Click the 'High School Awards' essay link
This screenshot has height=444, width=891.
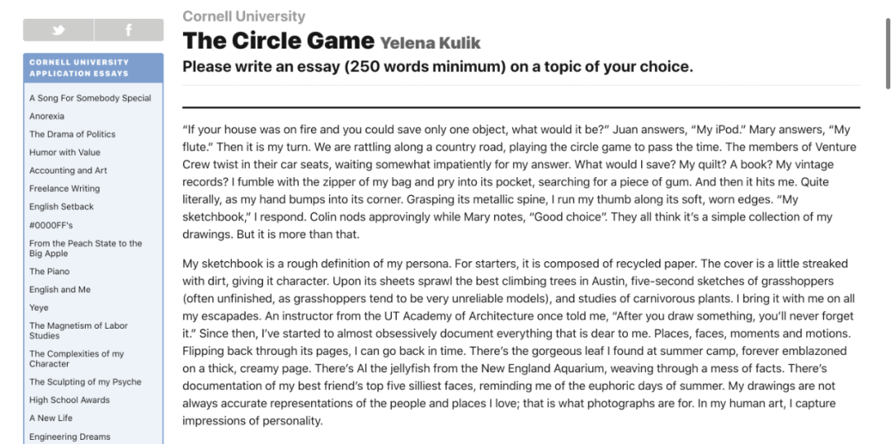pos(69,400)
